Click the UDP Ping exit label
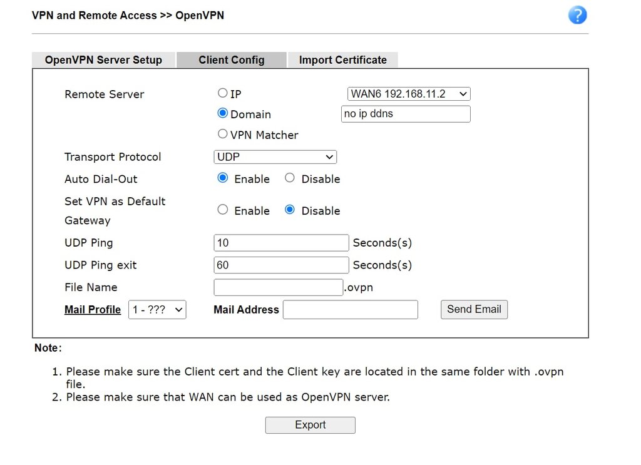 click(101, 265)
